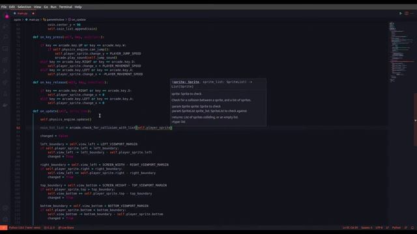Click the gamewindow class breadcrumb

(x=55, y=19)
